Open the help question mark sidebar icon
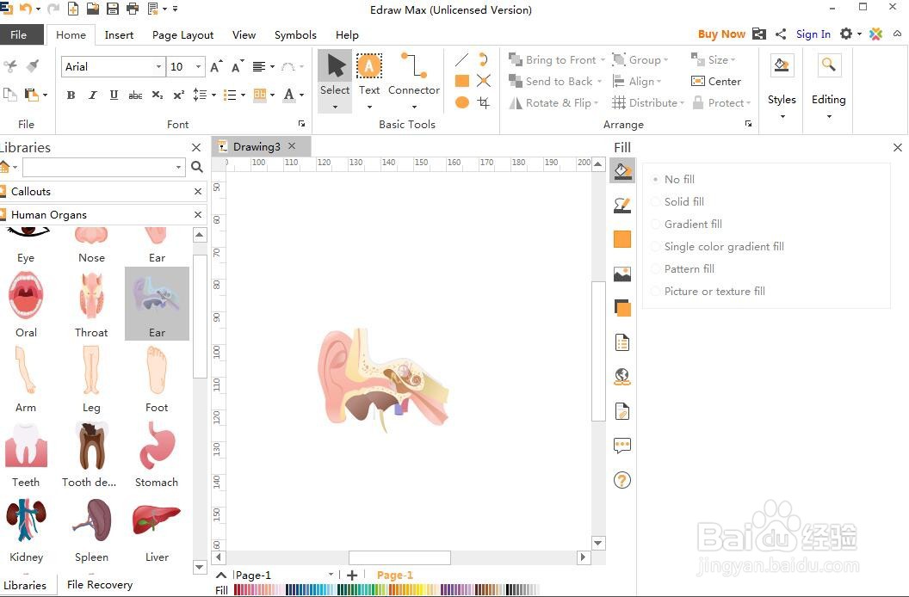 (622, 480)
